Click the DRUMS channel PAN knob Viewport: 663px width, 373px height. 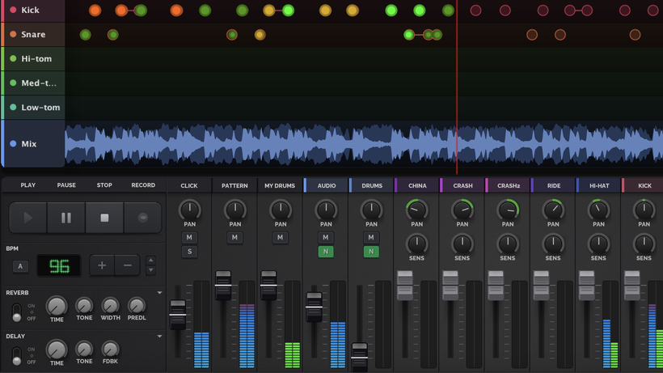coord(371,210)
